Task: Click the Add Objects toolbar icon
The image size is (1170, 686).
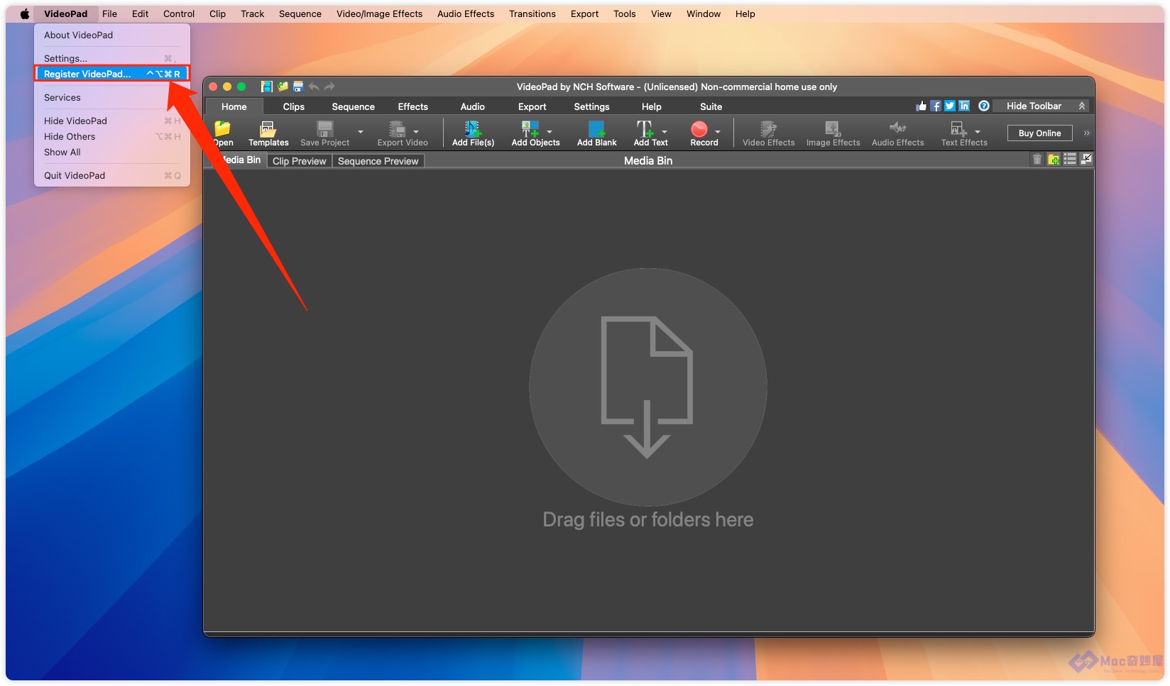Action: [530, 129]
